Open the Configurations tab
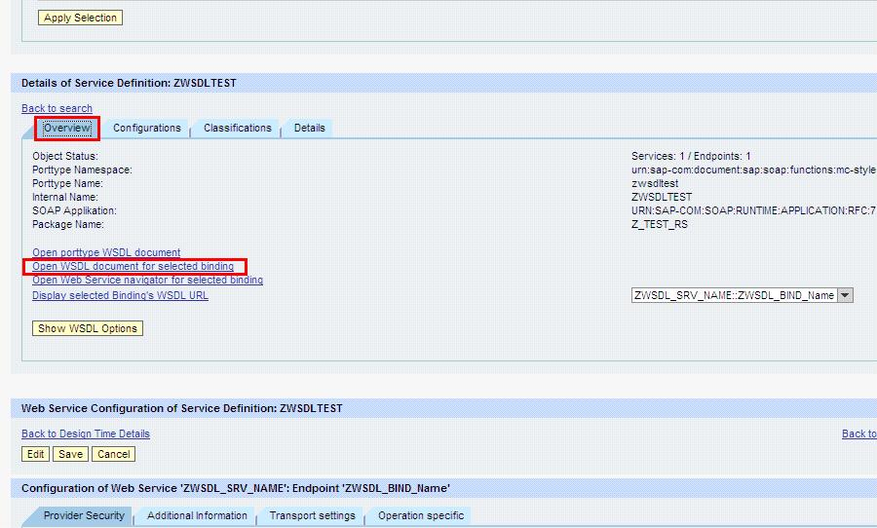 [147, 128]
